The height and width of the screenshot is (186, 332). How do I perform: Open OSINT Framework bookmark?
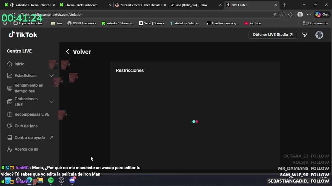coord(82,23)
